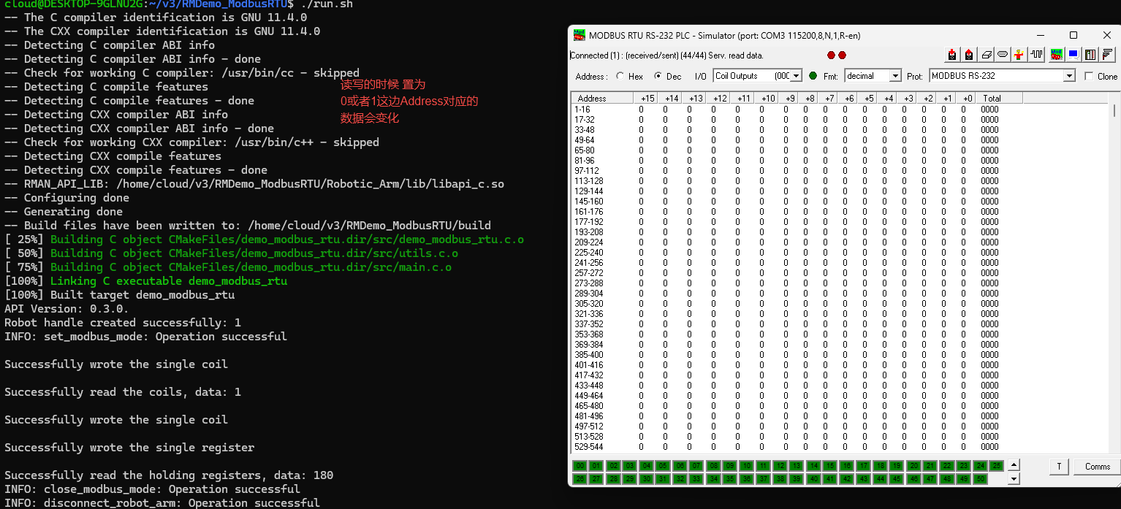Screen dimensions: 1121x509
Task: Enable the Clone checkbox
Action: (1089, 76)
